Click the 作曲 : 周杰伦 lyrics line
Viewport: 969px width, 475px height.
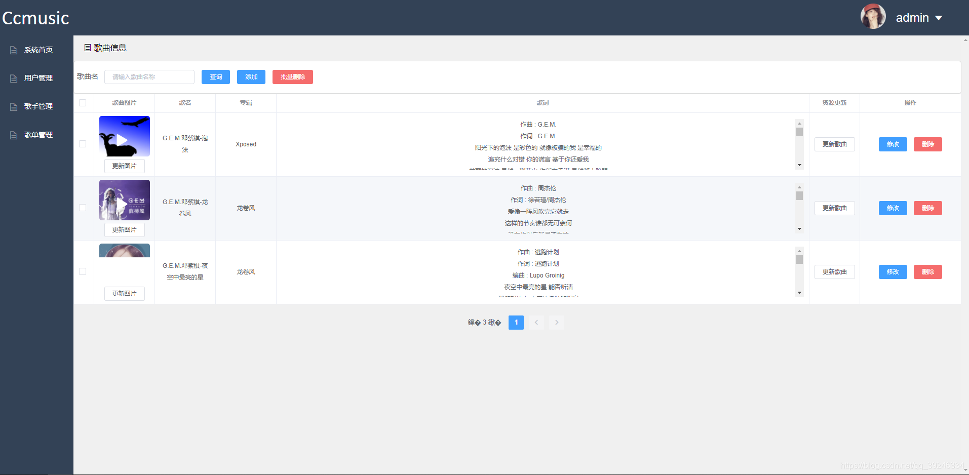pyautogui.click(x=538, y=188)
